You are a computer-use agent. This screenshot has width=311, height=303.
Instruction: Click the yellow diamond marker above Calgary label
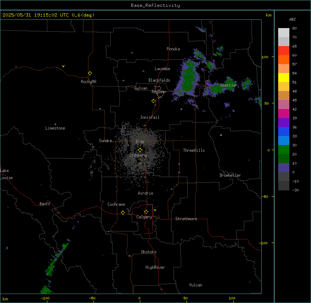click(146, 212)
